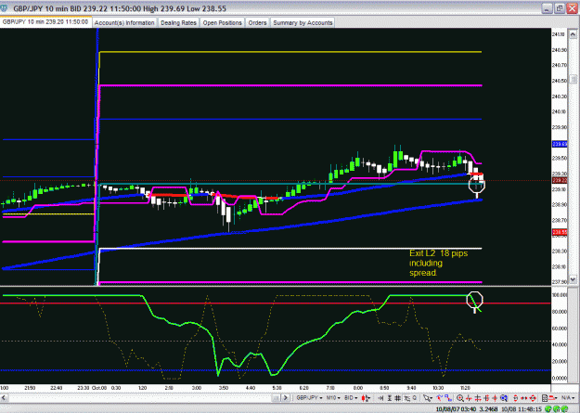Click the I-beam bar icon next to the grid icon

click(389, 398)
